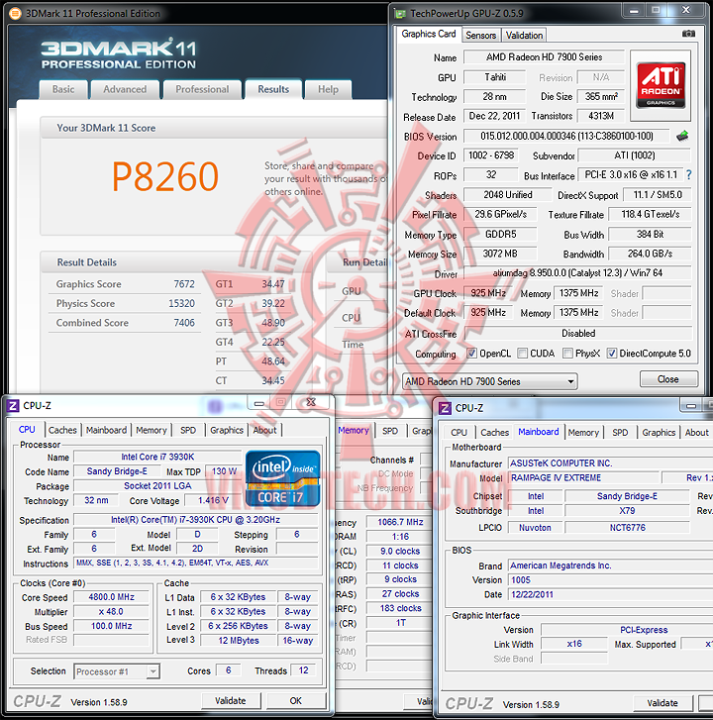Click the memory frequency 1066.7 MHz value
The width and height of the screenshot is (713, 720).
point(400,522)
